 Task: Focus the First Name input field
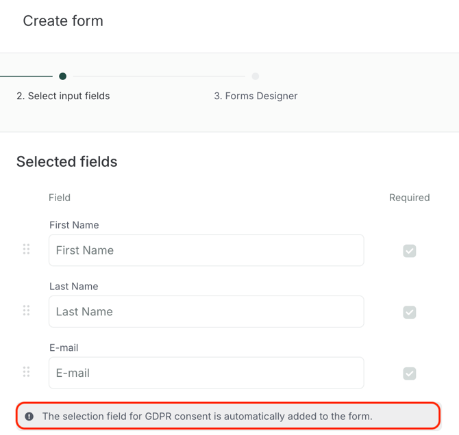tap(206, 250)
